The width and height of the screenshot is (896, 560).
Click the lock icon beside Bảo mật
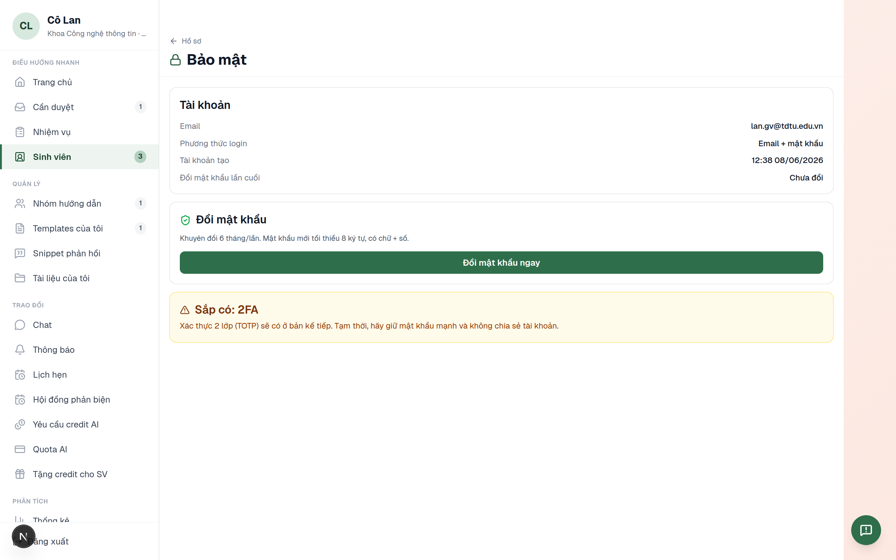point(175,60)
